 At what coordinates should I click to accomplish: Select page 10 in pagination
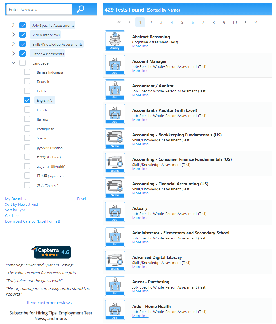[235, 23]
